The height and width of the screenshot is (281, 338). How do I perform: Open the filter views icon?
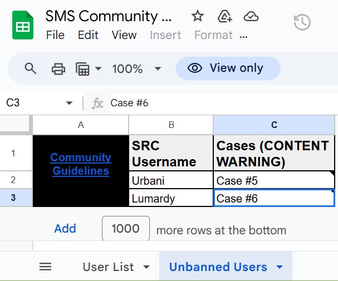83,69
